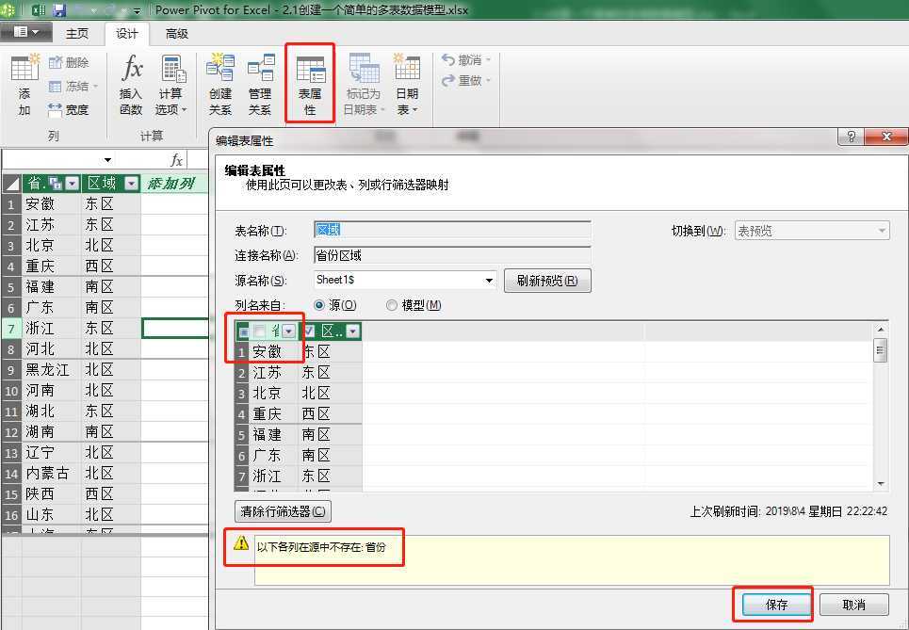
Task: Click the 添加列 column header
Action: pyautogui.click(x=172, y=184)
